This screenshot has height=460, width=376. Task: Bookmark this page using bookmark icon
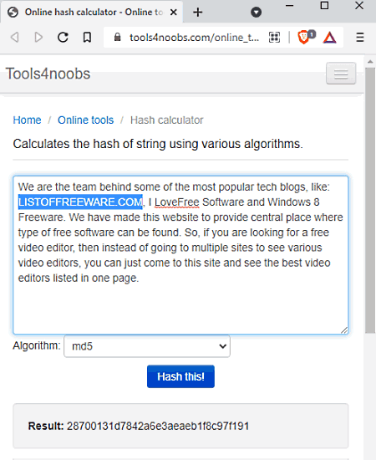pos(87,38)
